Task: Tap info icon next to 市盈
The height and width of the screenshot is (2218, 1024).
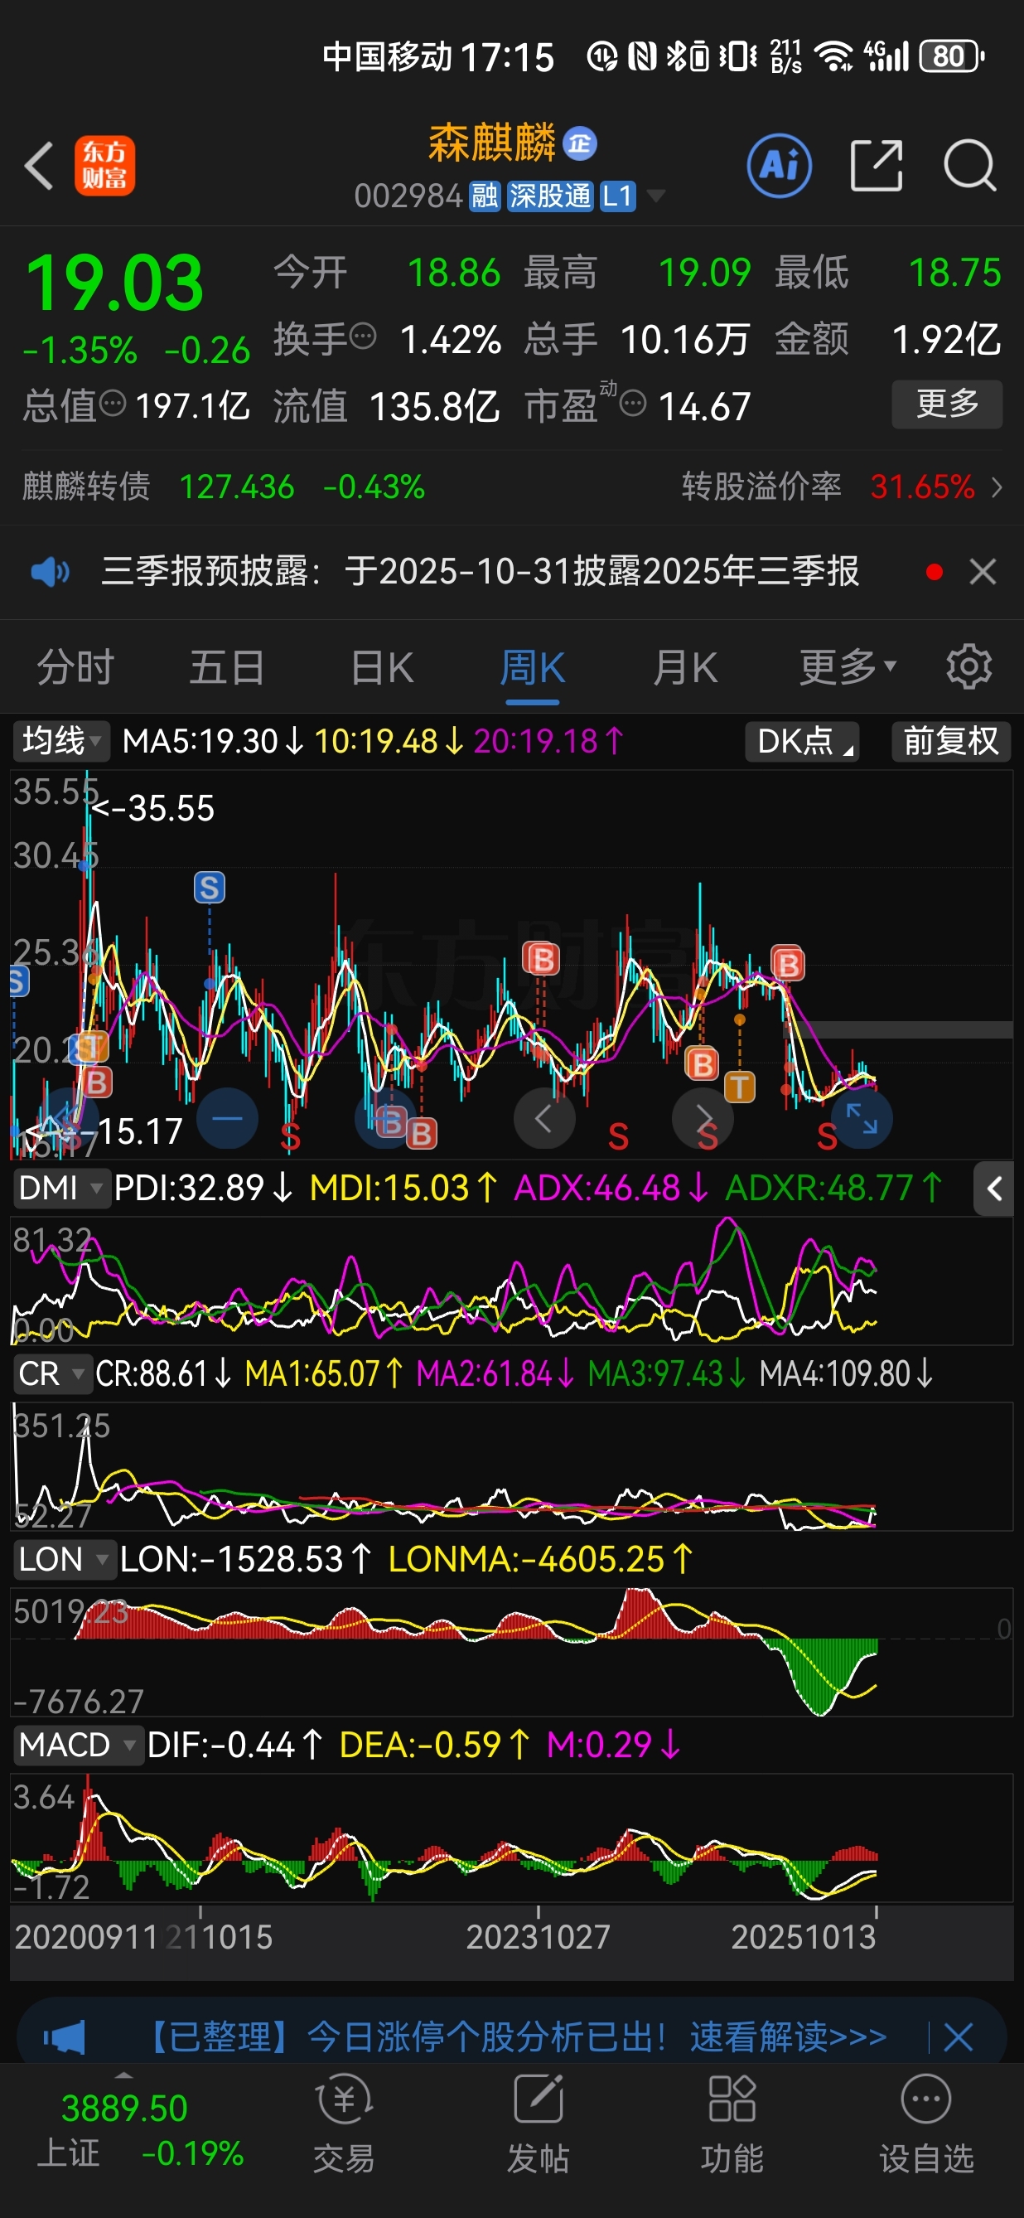Action: pos(632,402)
